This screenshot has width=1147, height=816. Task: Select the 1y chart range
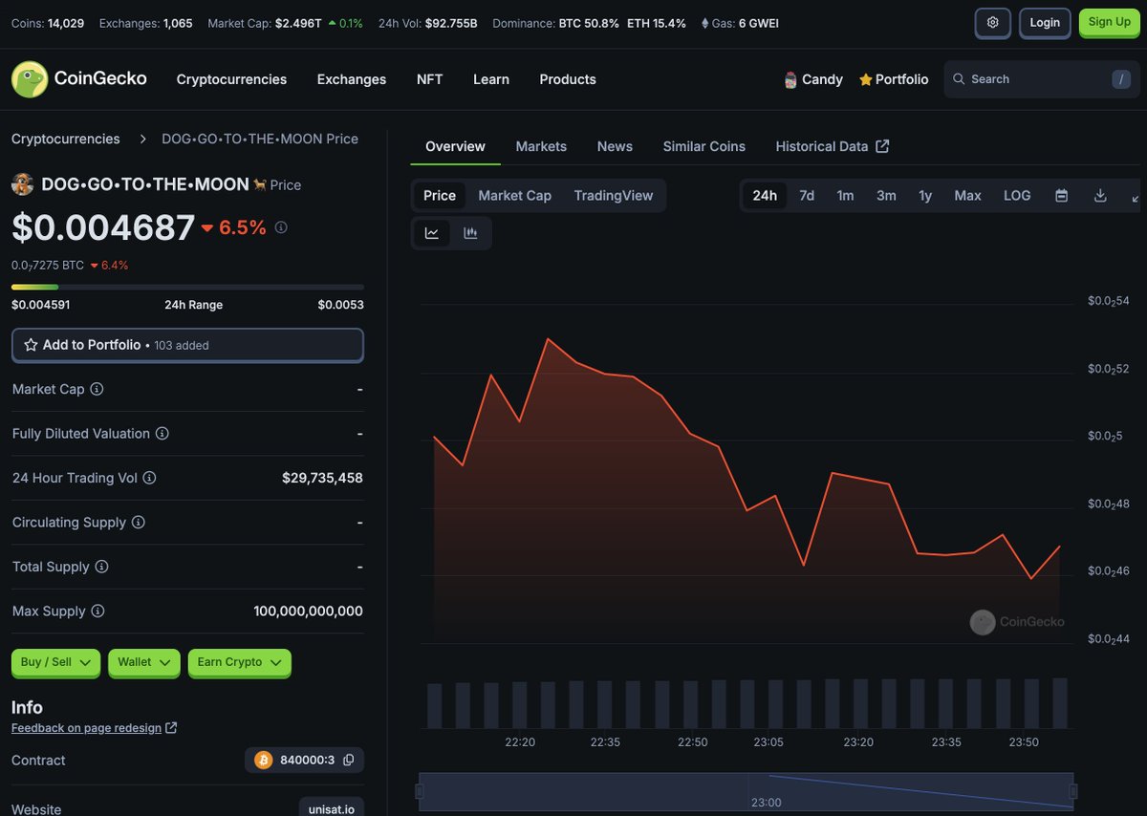click(x=925, y=196)
